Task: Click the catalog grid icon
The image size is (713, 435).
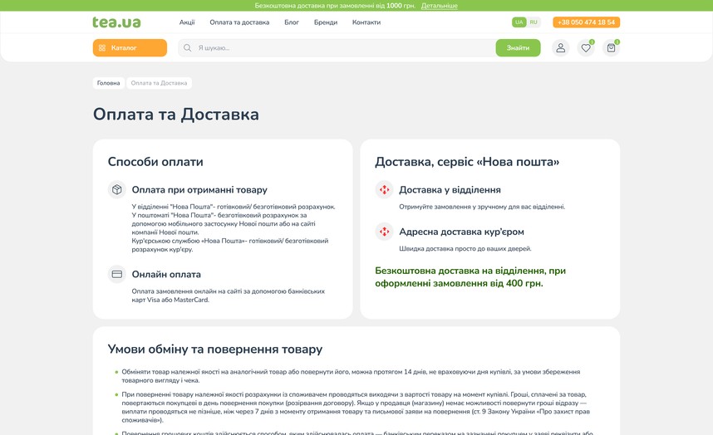Action: coord(102,47)
